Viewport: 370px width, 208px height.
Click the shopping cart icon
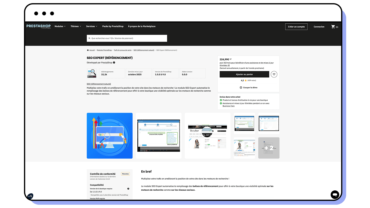333,27
